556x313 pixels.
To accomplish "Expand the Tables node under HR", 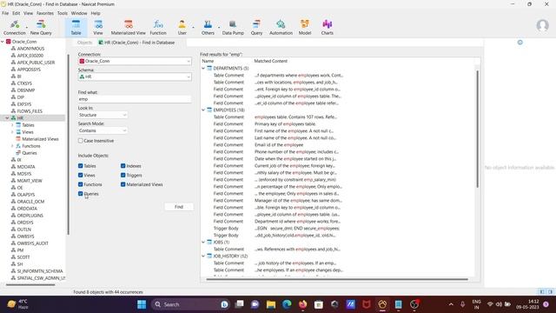I will click(x=12, y=125).
